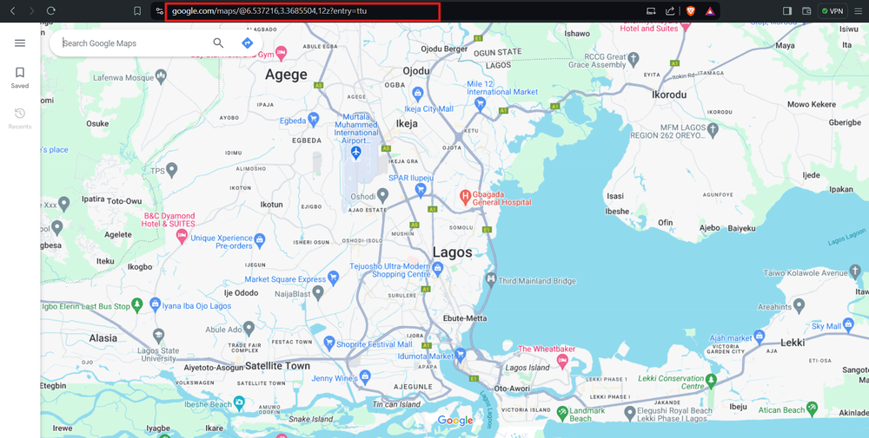Click the Lekki Conservation Centre pin
Viewport: 869px width, 438px height.
pos(712,380)
